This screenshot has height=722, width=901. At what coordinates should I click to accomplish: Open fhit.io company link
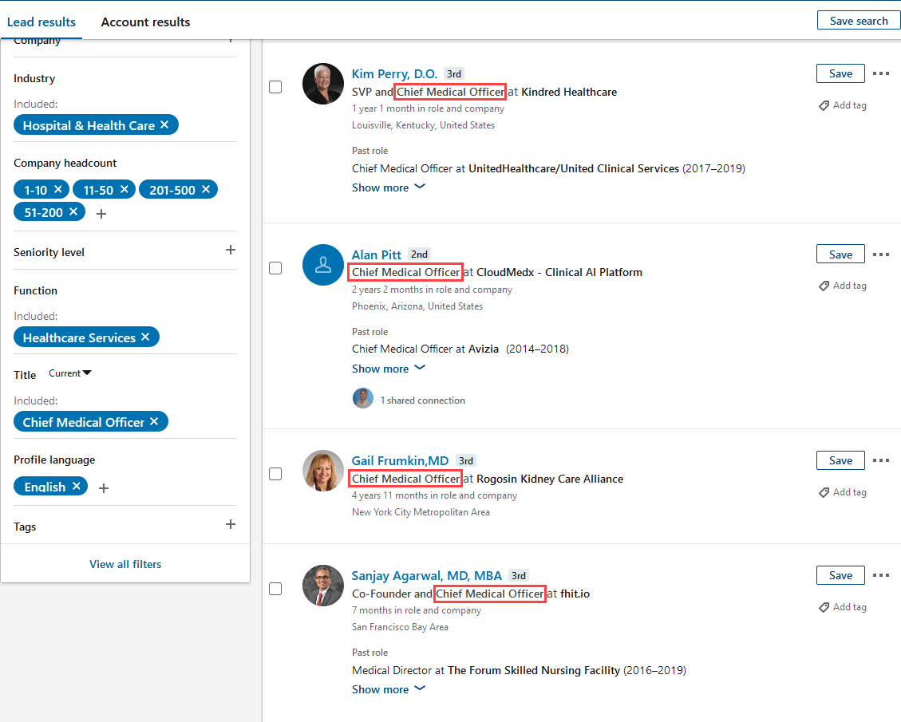(x=575, y=594)
